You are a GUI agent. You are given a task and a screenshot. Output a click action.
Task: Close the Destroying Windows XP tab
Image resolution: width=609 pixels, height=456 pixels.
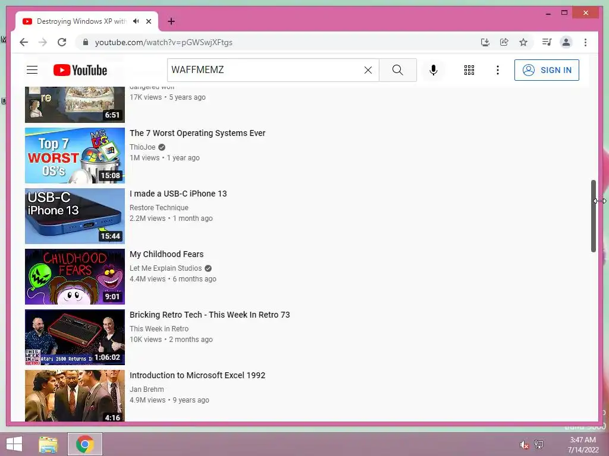coord(148,21)
